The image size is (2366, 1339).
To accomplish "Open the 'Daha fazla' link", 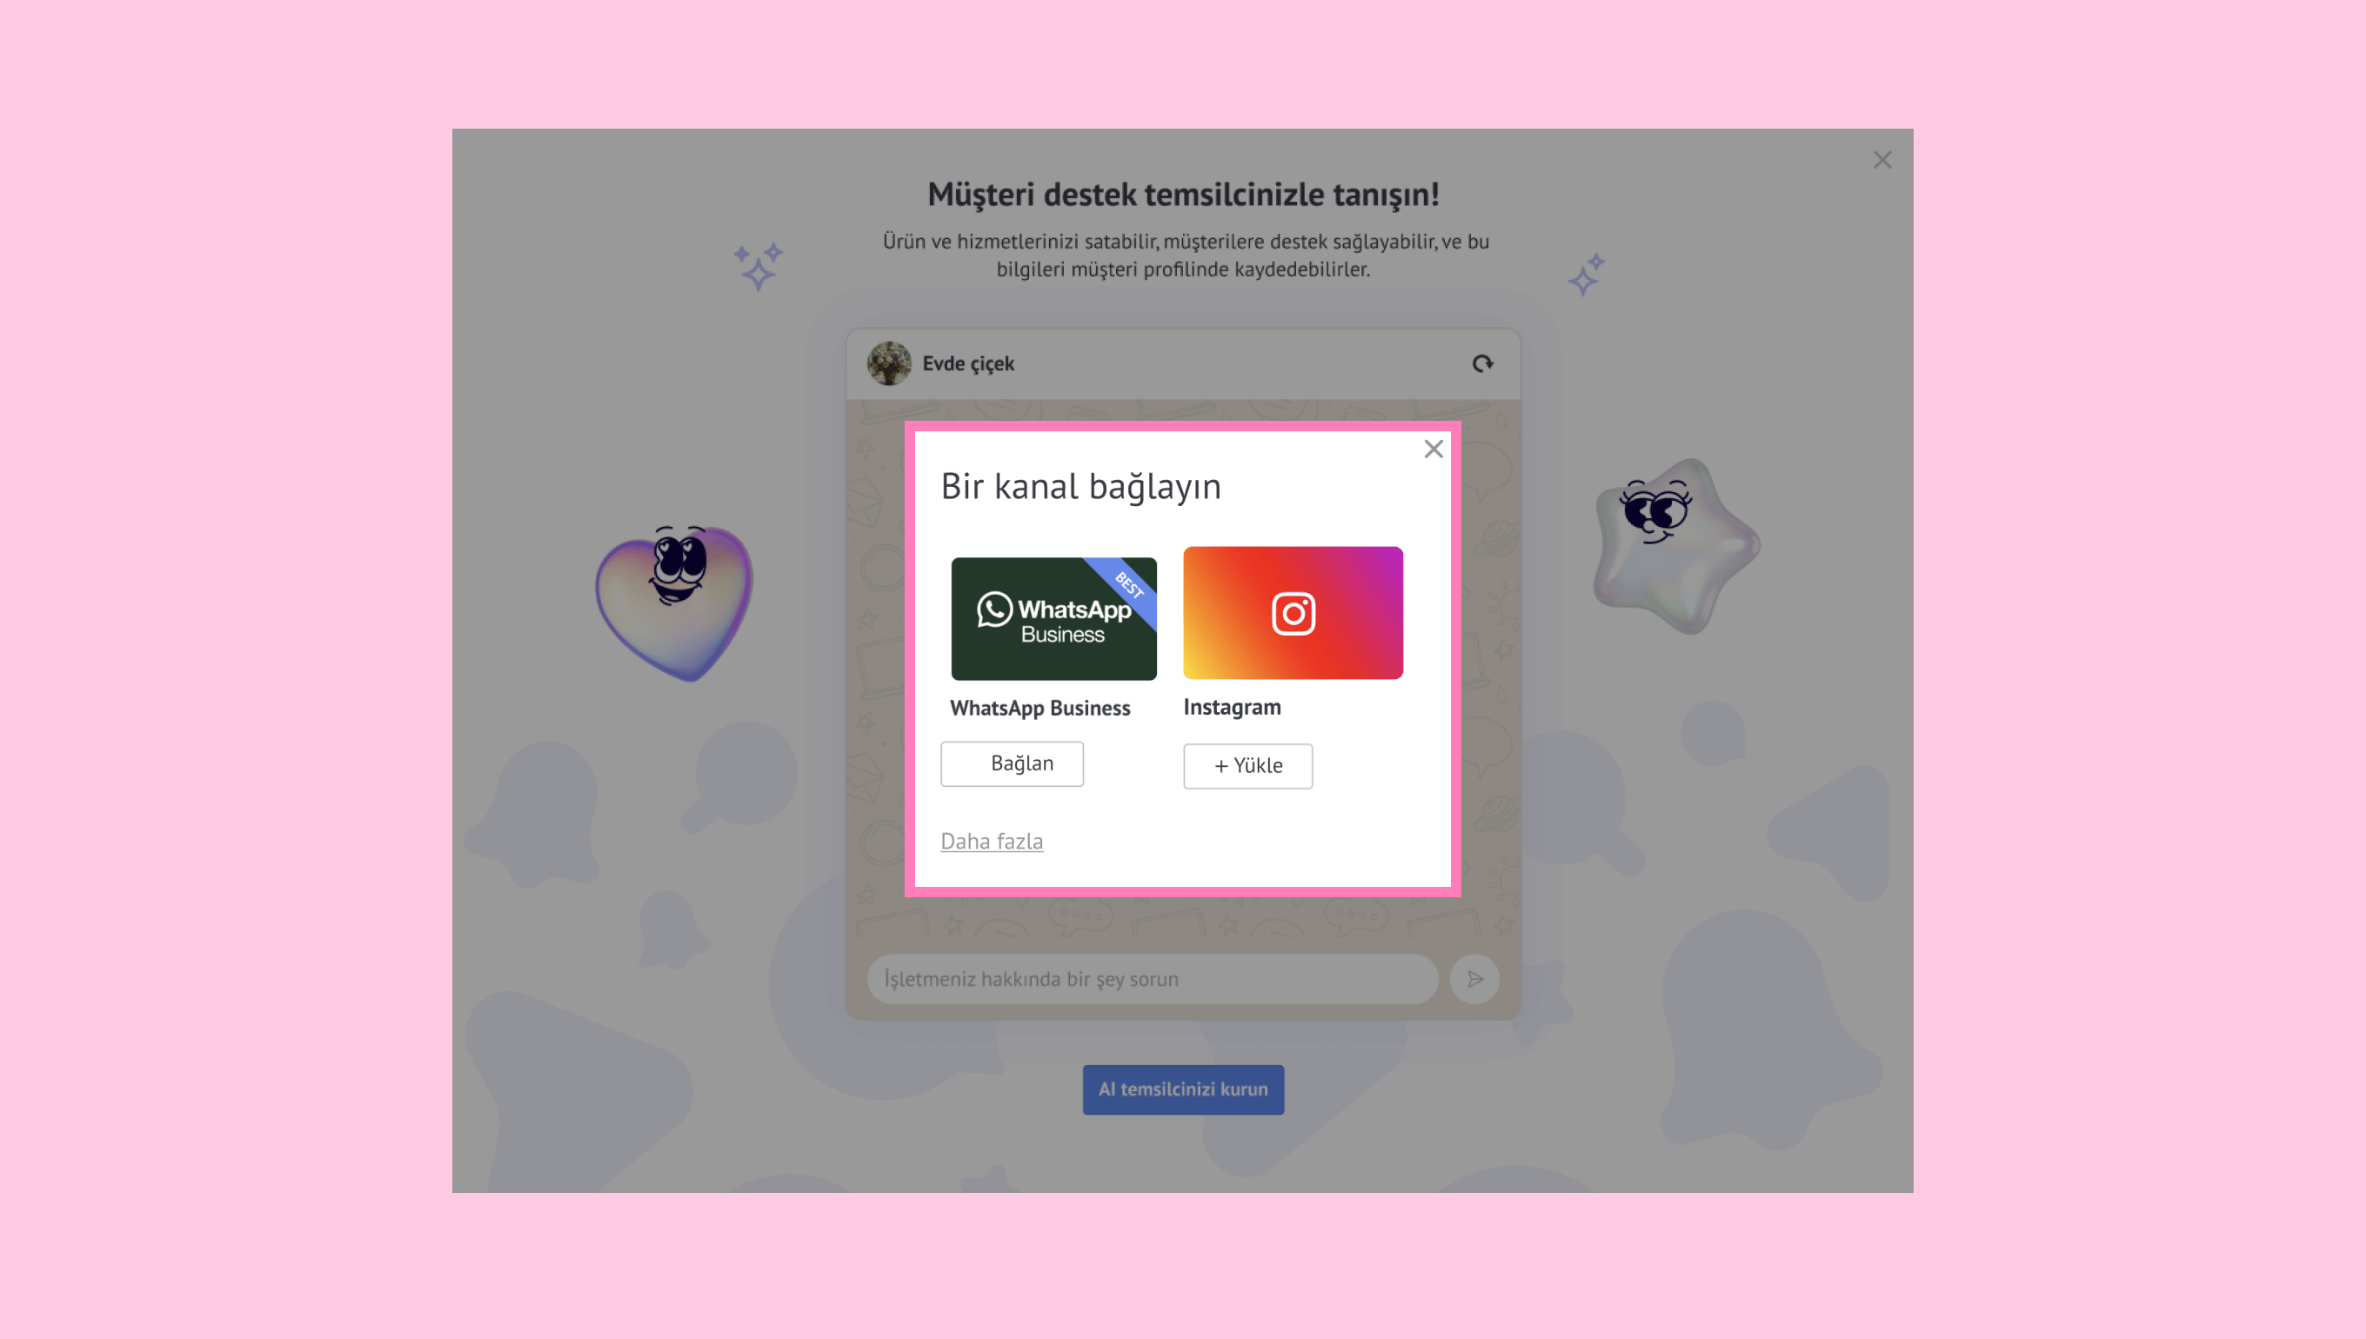I will coord(992,841).
